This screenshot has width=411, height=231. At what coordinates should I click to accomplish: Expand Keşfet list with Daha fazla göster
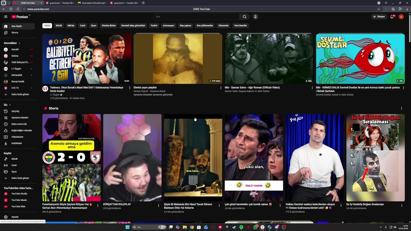pyautogui.click(x=18, y=178)
